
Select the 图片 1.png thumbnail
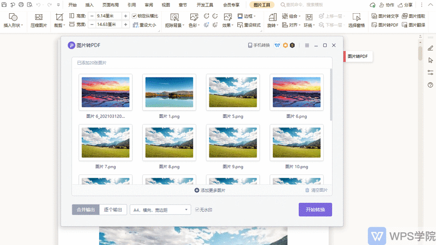click(x=169, y=92)
